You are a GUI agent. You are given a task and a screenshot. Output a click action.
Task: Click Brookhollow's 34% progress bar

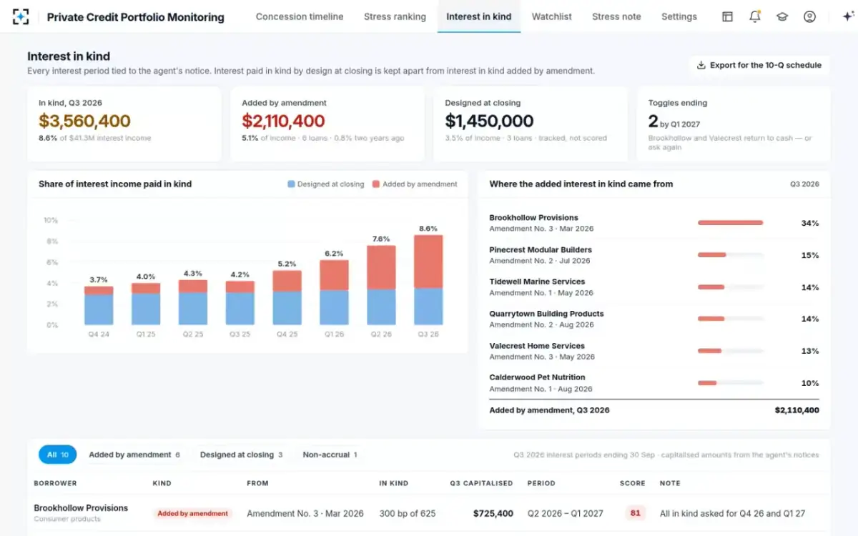[x=731, y=223]
